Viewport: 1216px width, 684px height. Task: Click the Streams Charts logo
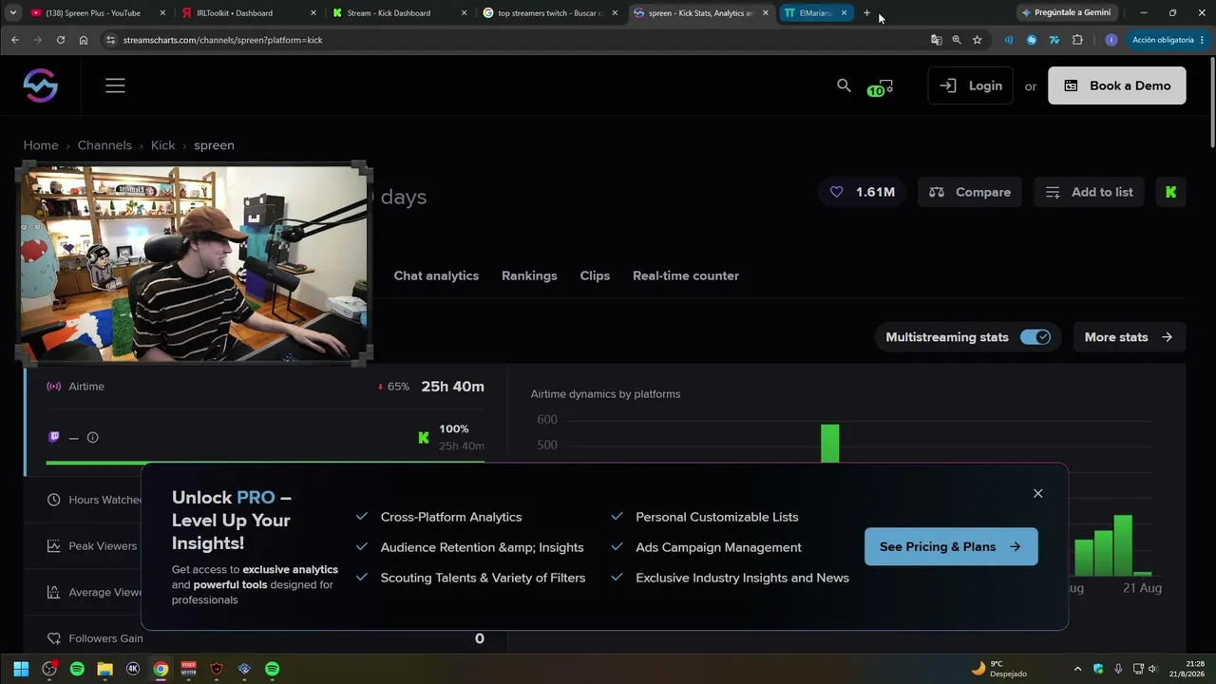pyautogui.click(x=41, y=85)
